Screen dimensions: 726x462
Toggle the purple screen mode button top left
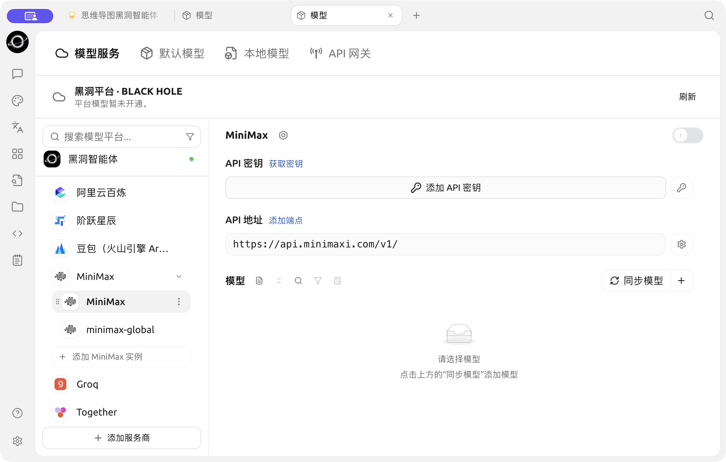point(30,16)
